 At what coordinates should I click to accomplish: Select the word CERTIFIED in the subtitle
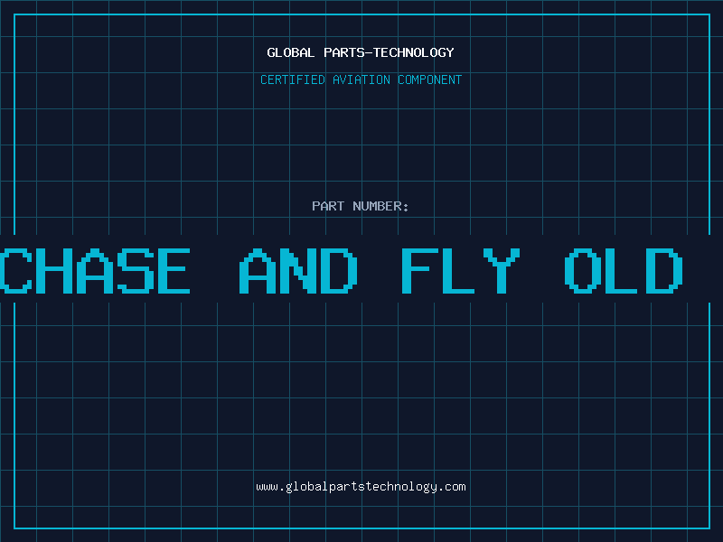point(293,79)
